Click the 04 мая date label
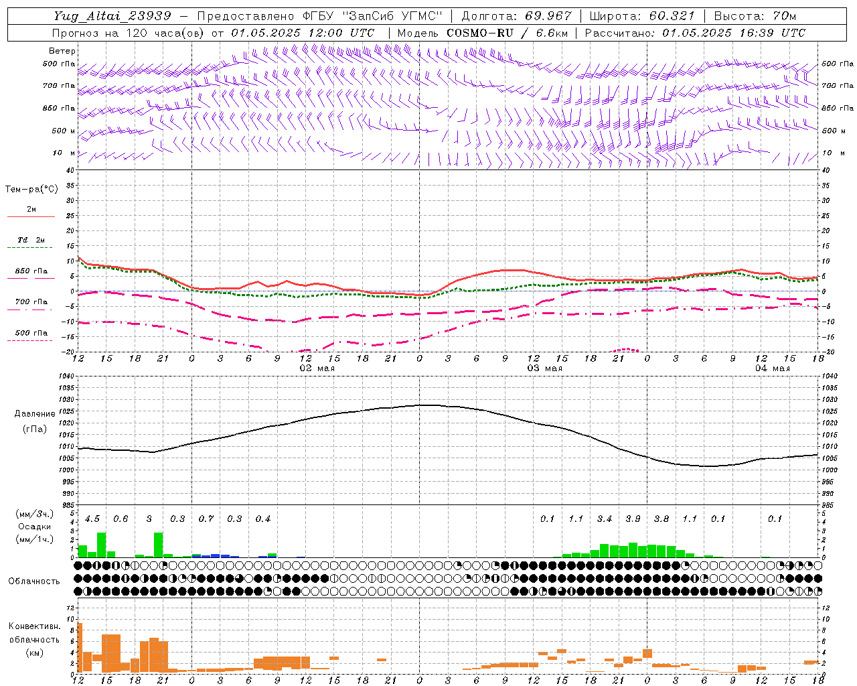The height and width of the screenshot is (686, 857). 772,368
